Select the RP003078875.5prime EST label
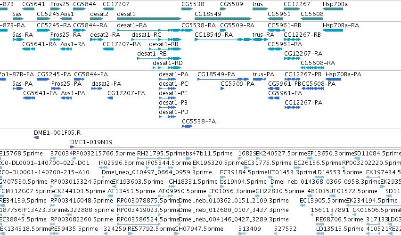Viewport: 401px width, 236px height. coord(148,201)
